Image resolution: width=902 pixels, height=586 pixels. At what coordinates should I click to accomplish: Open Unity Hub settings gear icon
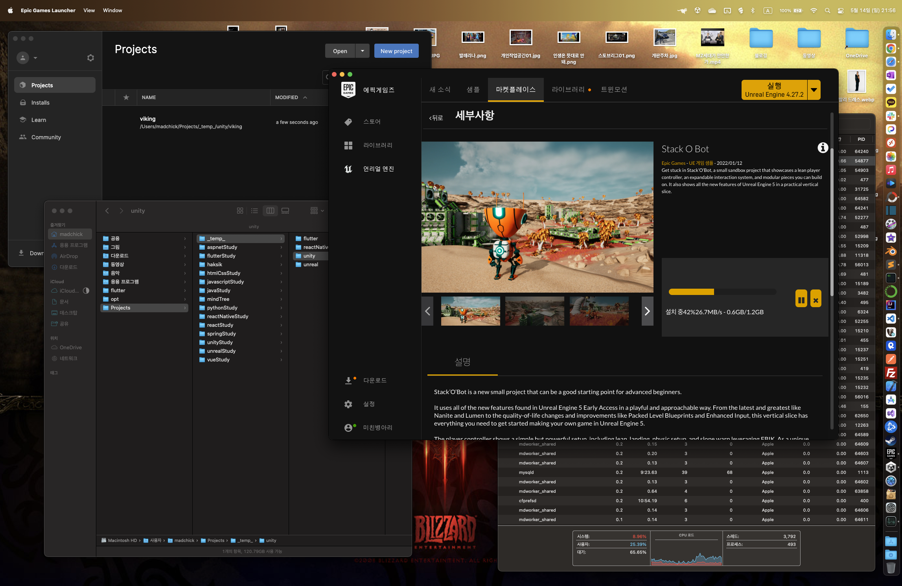click(x=90, y=58)
